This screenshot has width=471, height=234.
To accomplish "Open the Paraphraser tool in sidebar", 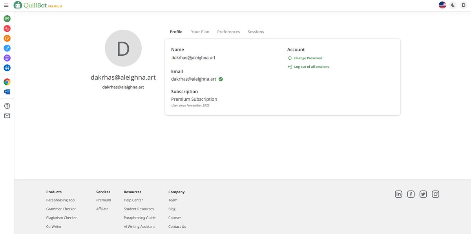I will (x=7, y=18).
